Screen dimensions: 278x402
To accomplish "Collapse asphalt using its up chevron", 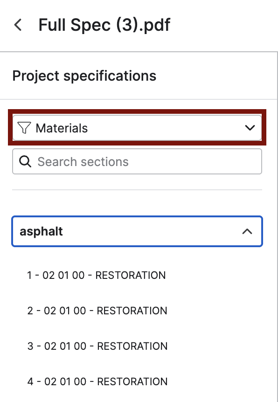I will point(247,231).
